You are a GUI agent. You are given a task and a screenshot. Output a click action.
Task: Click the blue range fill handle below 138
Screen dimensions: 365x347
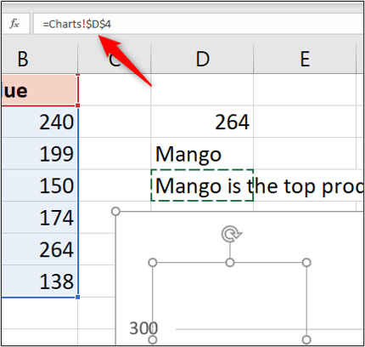pos(78,297)
